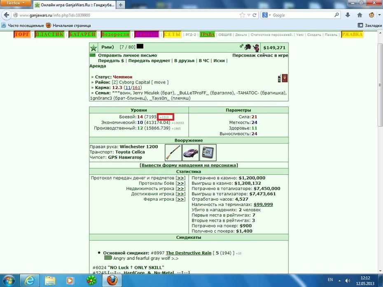Viewport: 383px width, 287px height.
Task: Click the magnifier search icon
Action: [x=336, y=15]
